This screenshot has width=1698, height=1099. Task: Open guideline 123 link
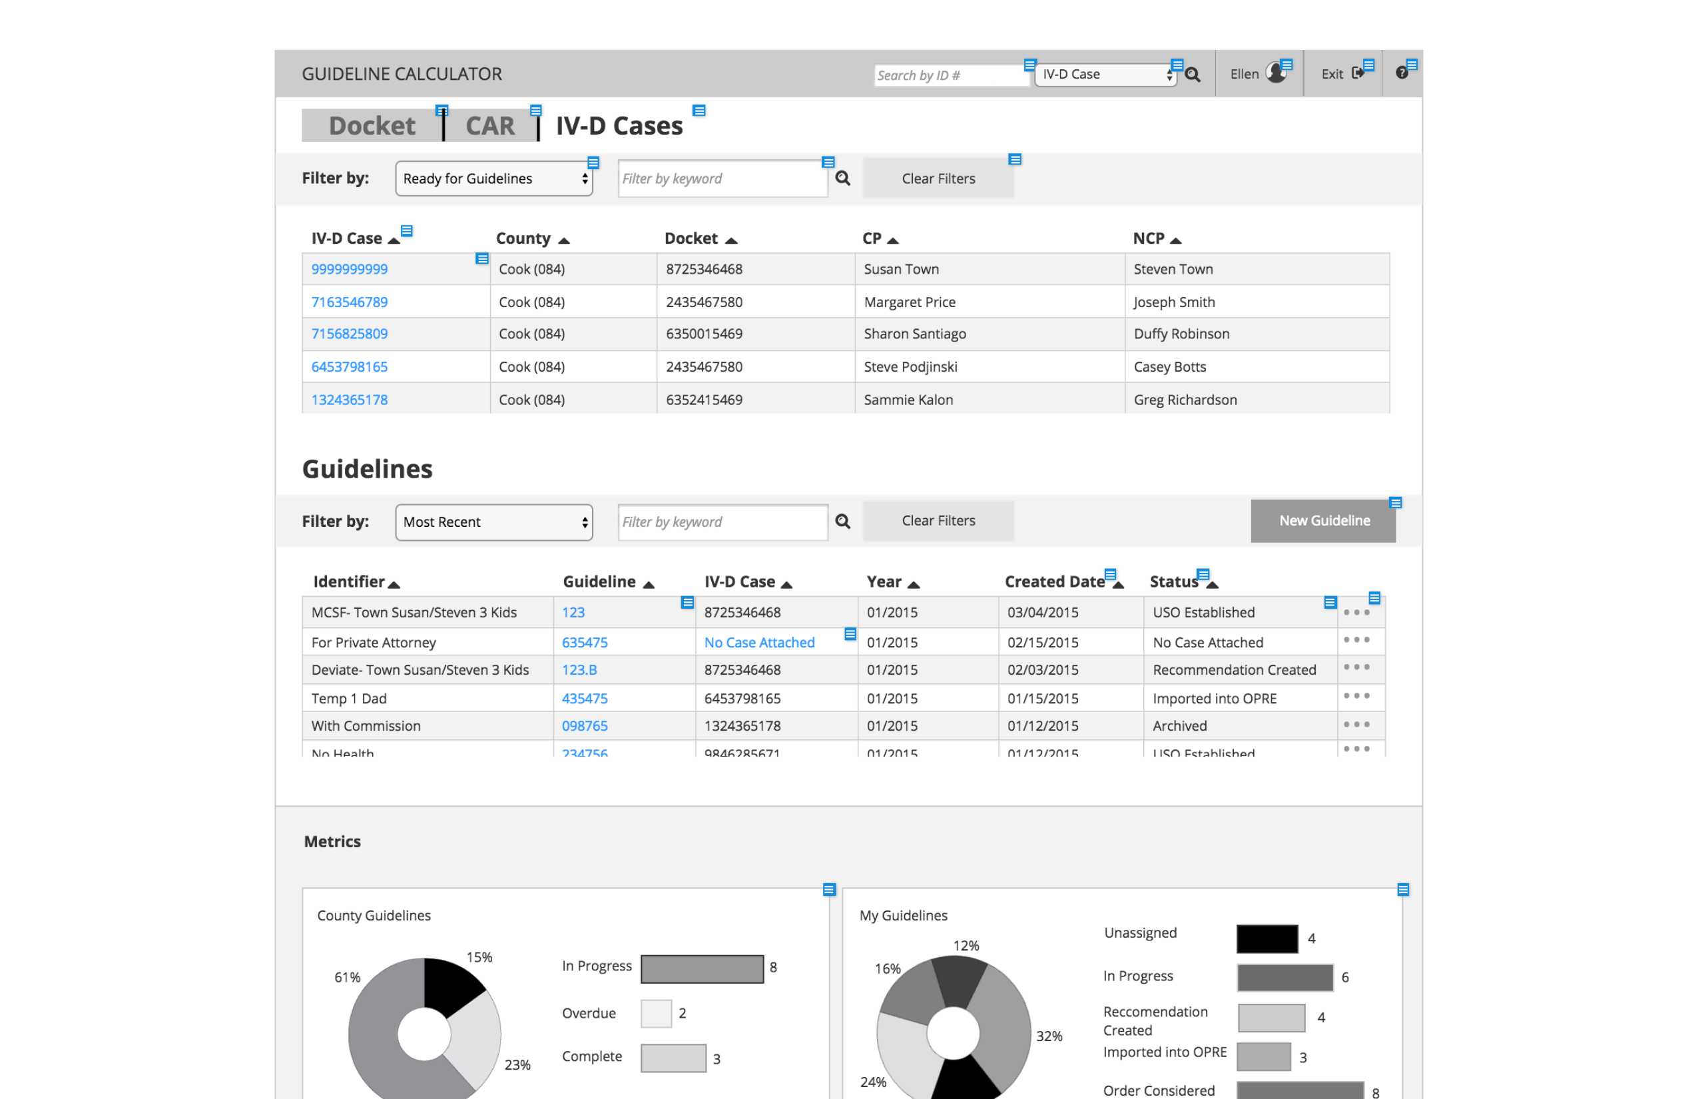pos(573,612)
